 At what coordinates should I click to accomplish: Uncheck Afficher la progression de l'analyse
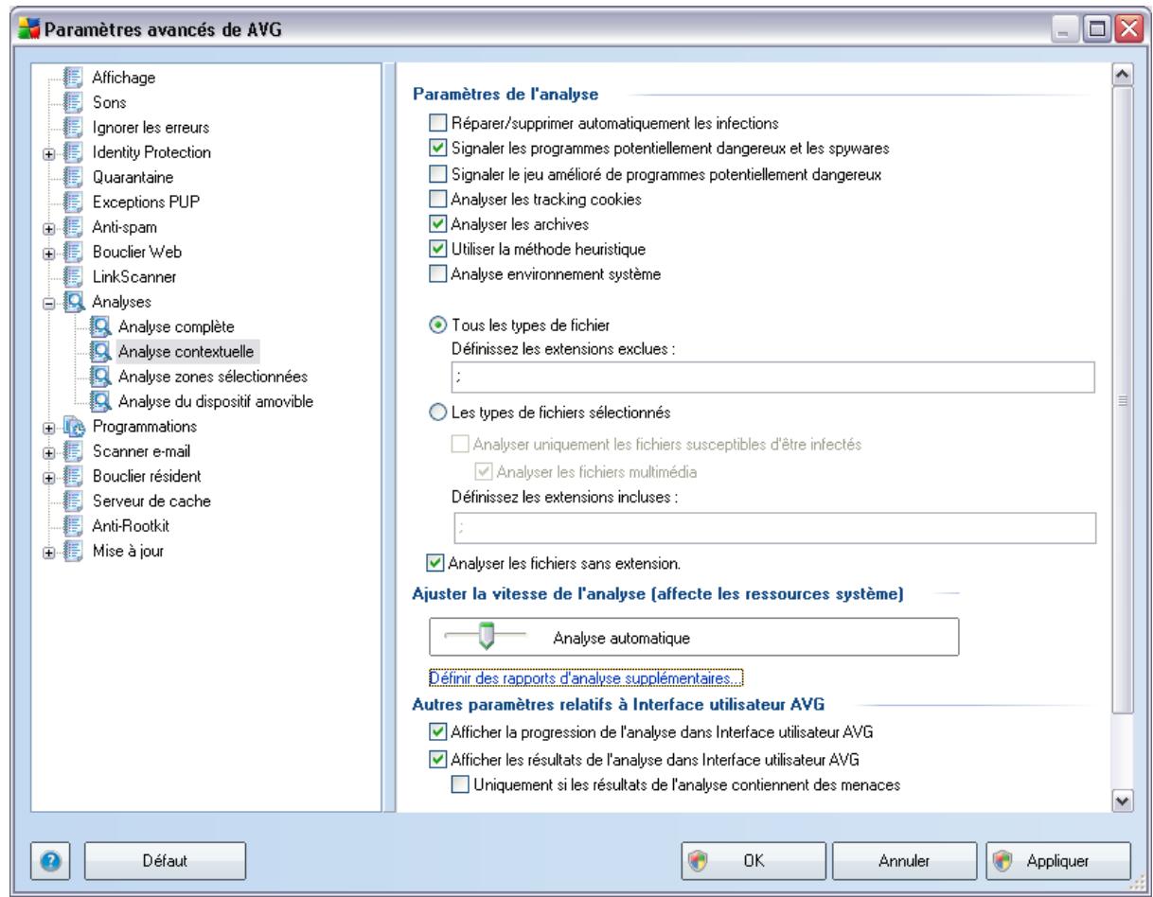pos(436,730)
